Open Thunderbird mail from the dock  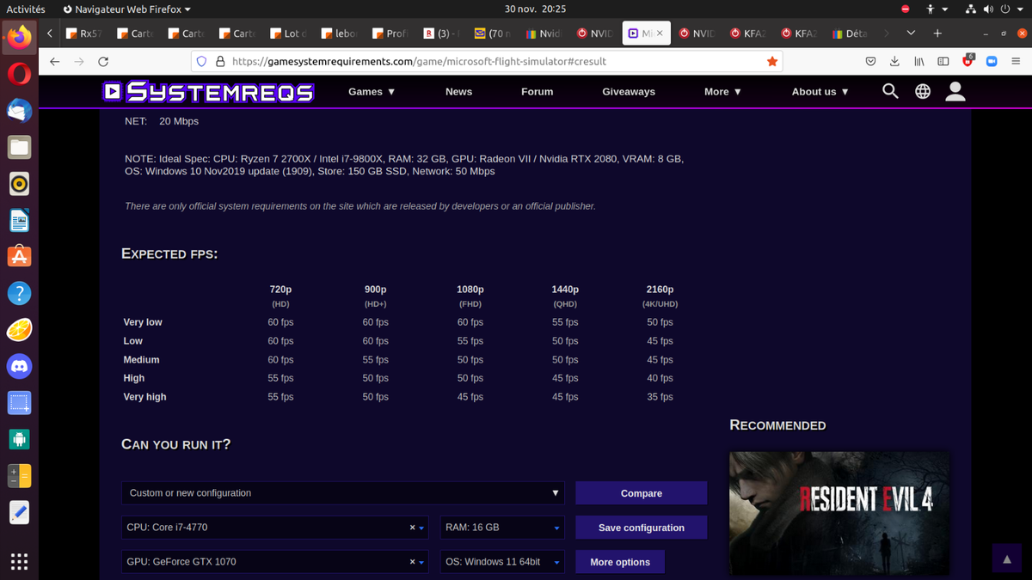tap(19, 111)
